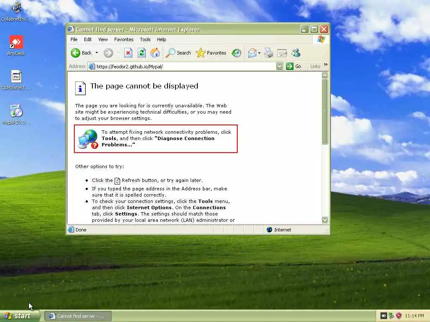The image size is (430, 322).
Task: Open the Edit menu
Action: [x=88, y=39]
